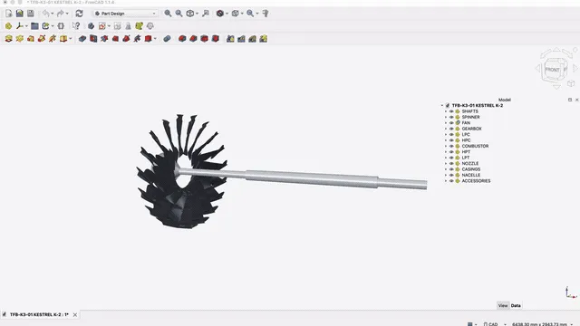The height and width of the screenshot is (326, 580).
Task: Click the Fit All zoom icon
Action: coord(168,14)
